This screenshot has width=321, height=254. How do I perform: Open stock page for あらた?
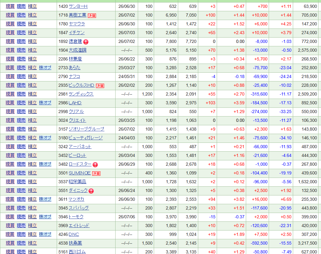pyautogui.click(x=75, y=68)
